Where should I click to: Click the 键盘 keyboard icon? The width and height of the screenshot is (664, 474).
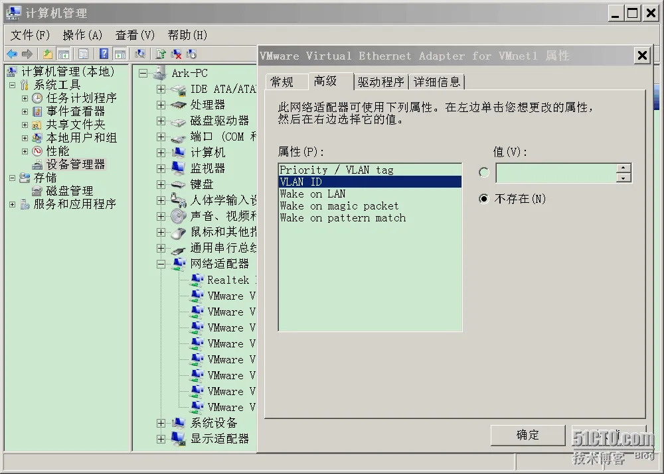[178, 184]
